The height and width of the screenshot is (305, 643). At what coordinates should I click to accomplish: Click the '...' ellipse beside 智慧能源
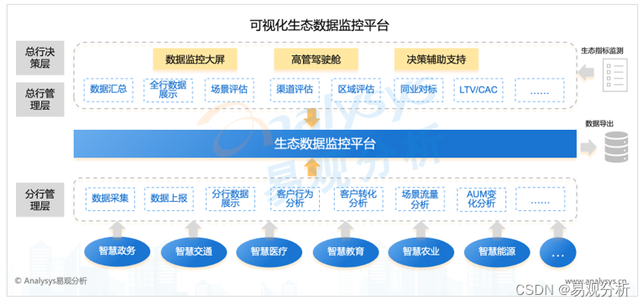pyautogui.click(x=558, y=251)
